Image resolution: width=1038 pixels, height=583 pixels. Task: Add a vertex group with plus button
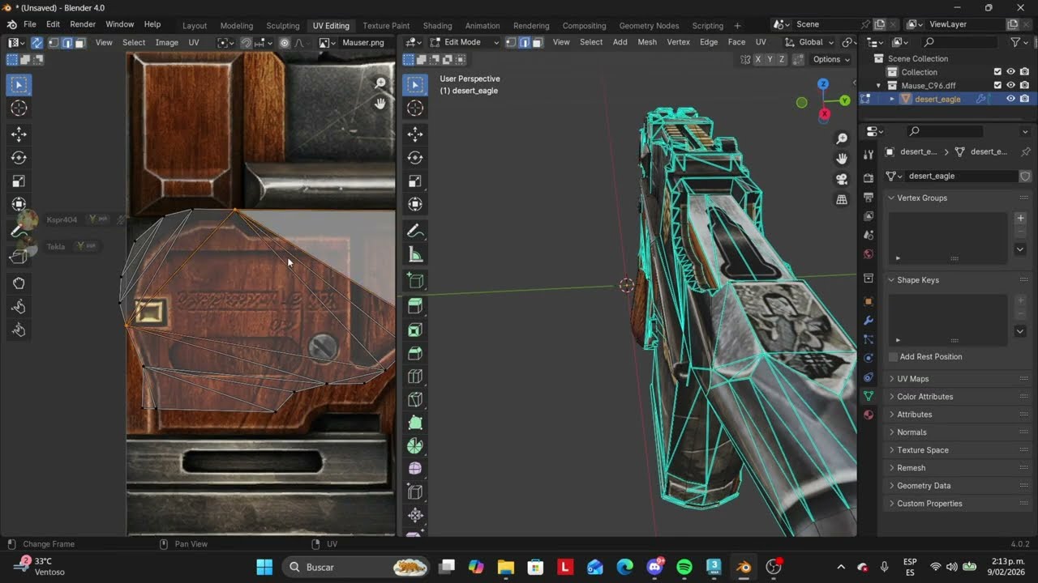[1020, 219]
